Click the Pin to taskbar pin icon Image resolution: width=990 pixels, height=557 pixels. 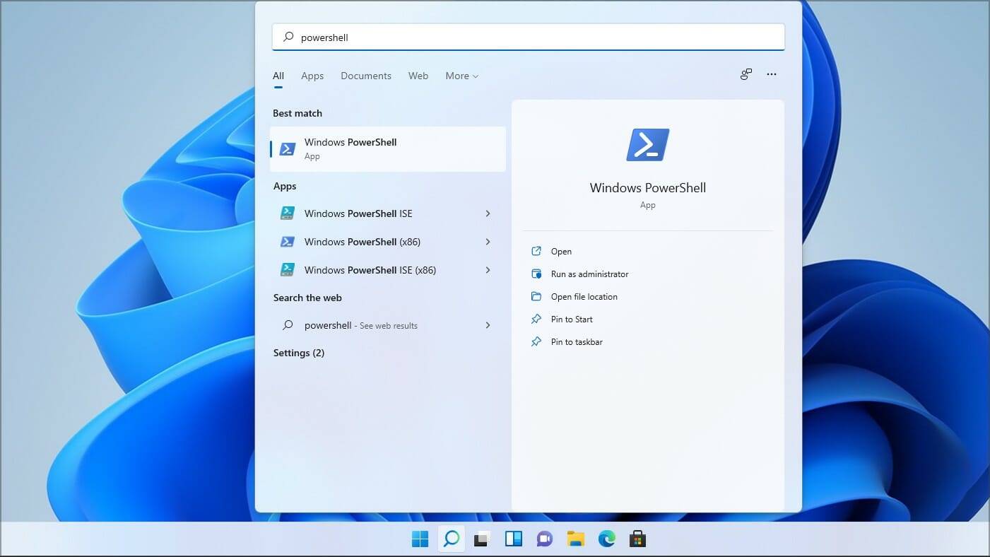536,341
